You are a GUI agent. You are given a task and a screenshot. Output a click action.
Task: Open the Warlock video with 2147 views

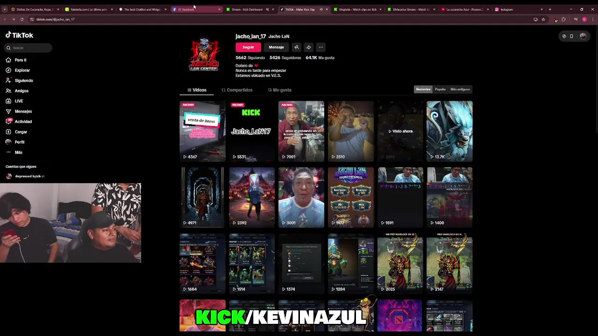point(449,263)
